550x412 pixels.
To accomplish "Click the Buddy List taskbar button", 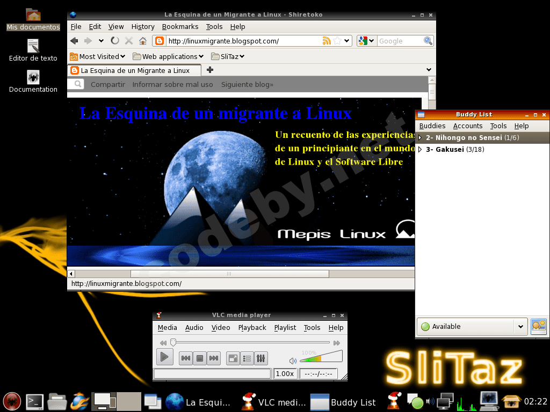I will [343, 402].
